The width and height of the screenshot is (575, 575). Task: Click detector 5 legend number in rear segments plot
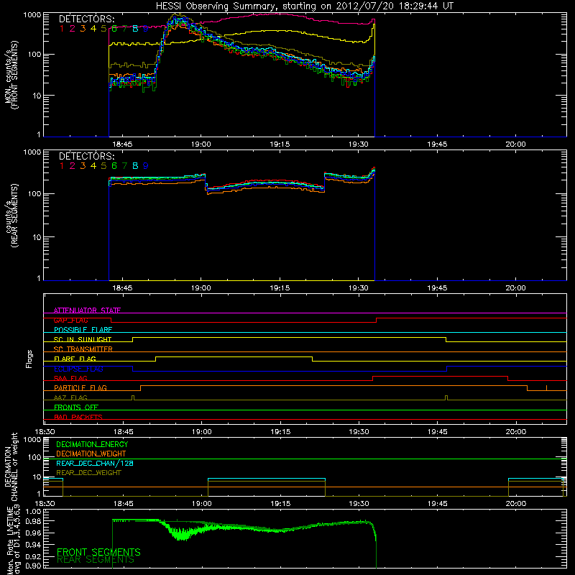click(x=103, y=166)
